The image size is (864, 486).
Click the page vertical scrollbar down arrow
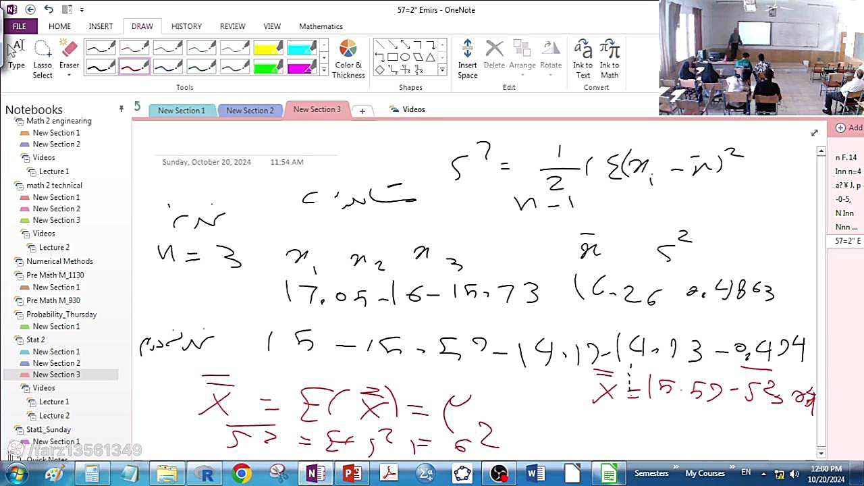(x=821, y=453)
